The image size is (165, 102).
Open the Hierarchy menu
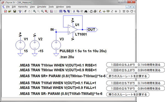(x=23, y=7)
